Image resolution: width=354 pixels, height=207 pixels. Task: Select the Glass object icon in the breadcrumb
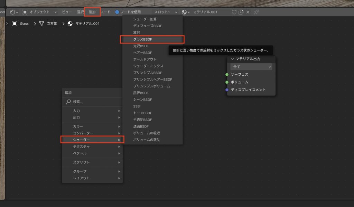14,23
